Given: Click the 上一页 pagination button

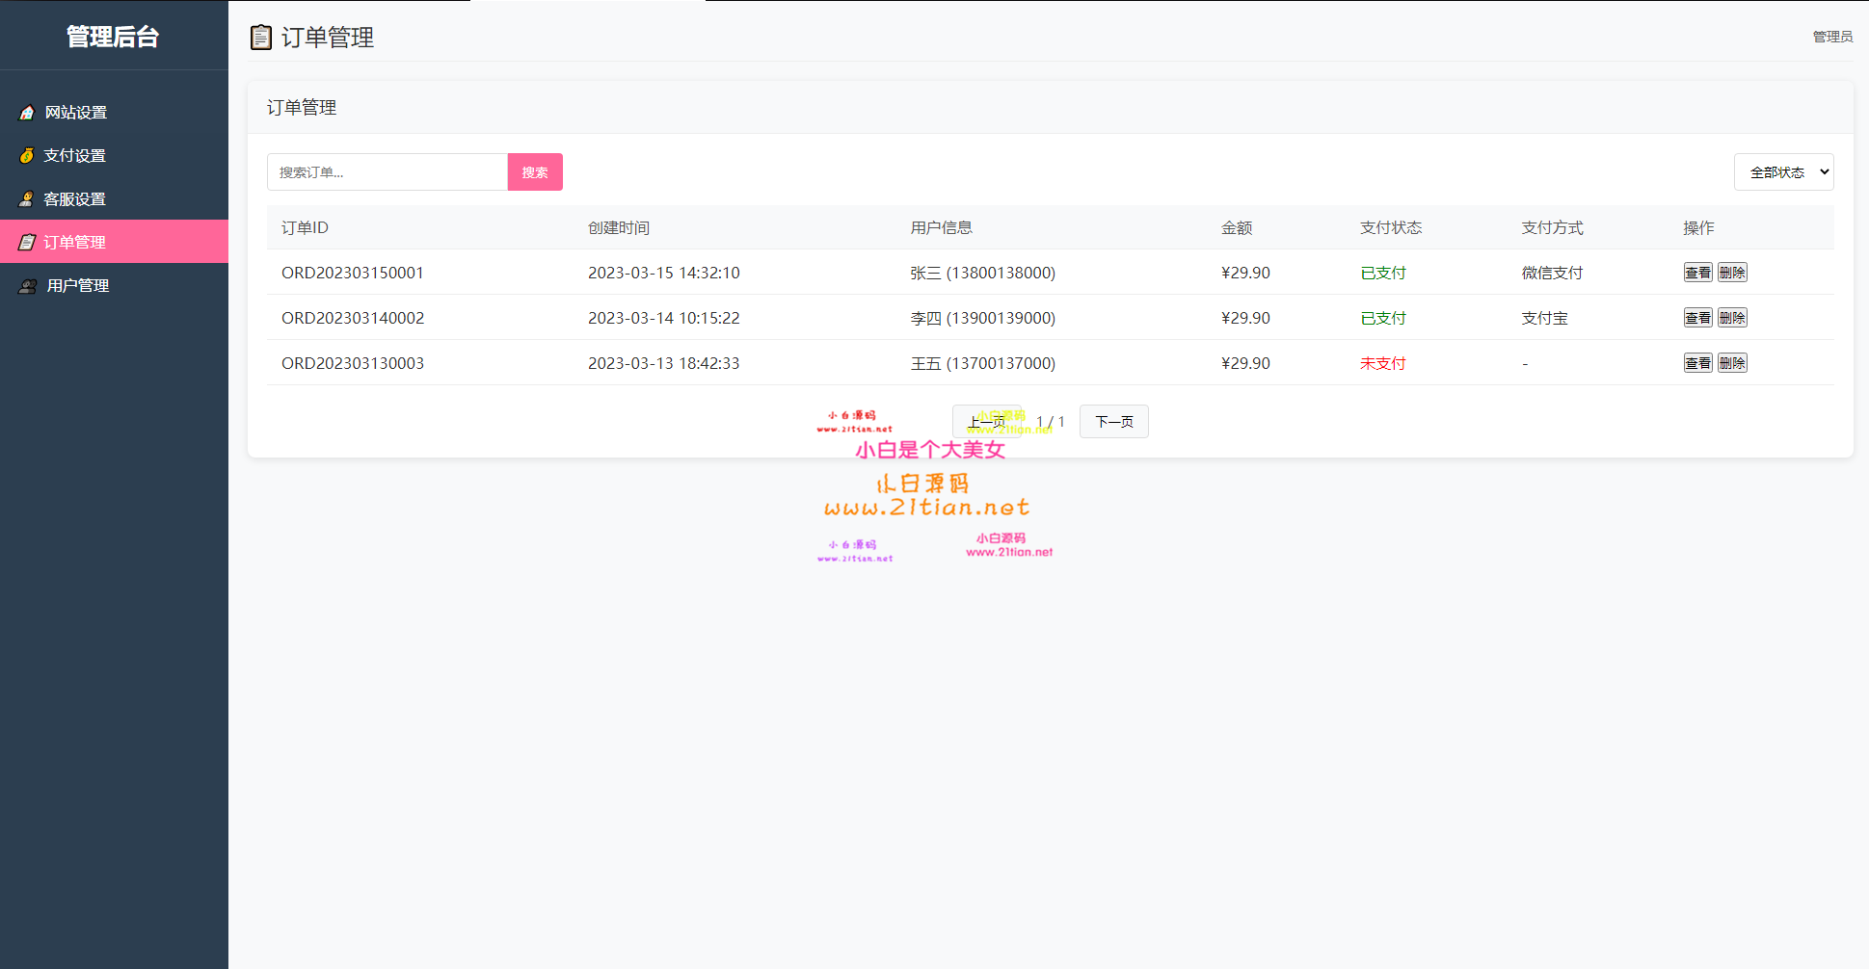Looking at the screenshot, I should coord(986,421).
